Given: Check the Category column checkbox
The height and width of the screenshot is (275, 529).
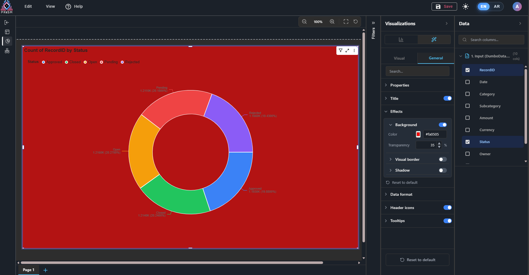Looking at the screenshot, I should (x=467, y=94).
